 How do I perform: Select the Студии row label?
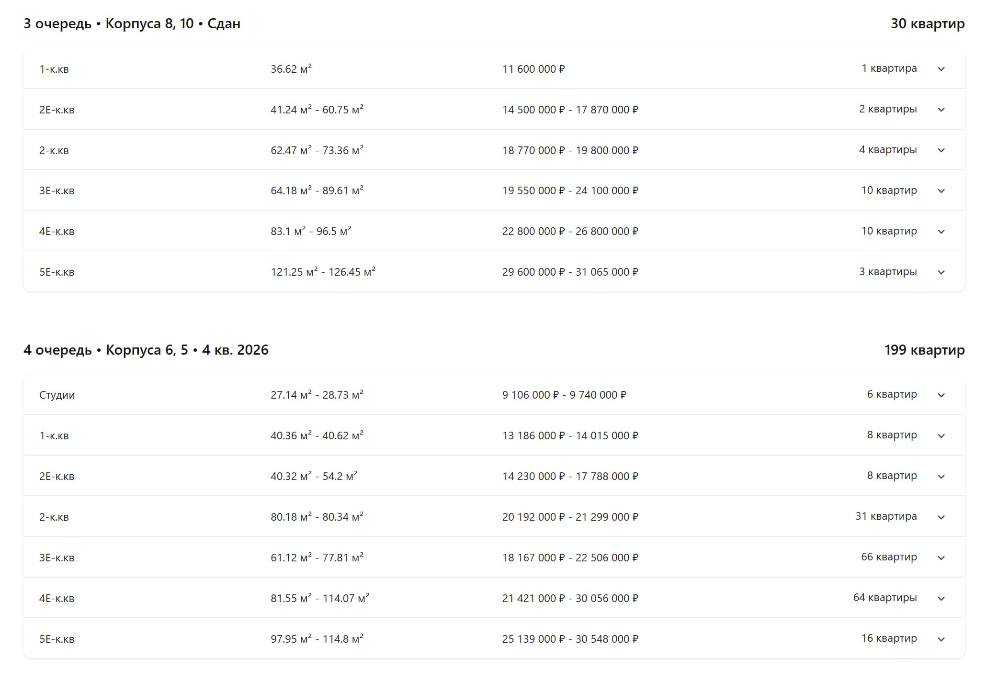(x=57, y=395)
